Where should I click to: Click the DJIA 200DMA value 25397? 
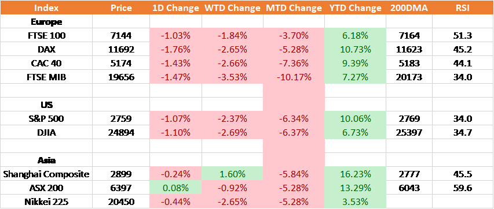(409, 132)
